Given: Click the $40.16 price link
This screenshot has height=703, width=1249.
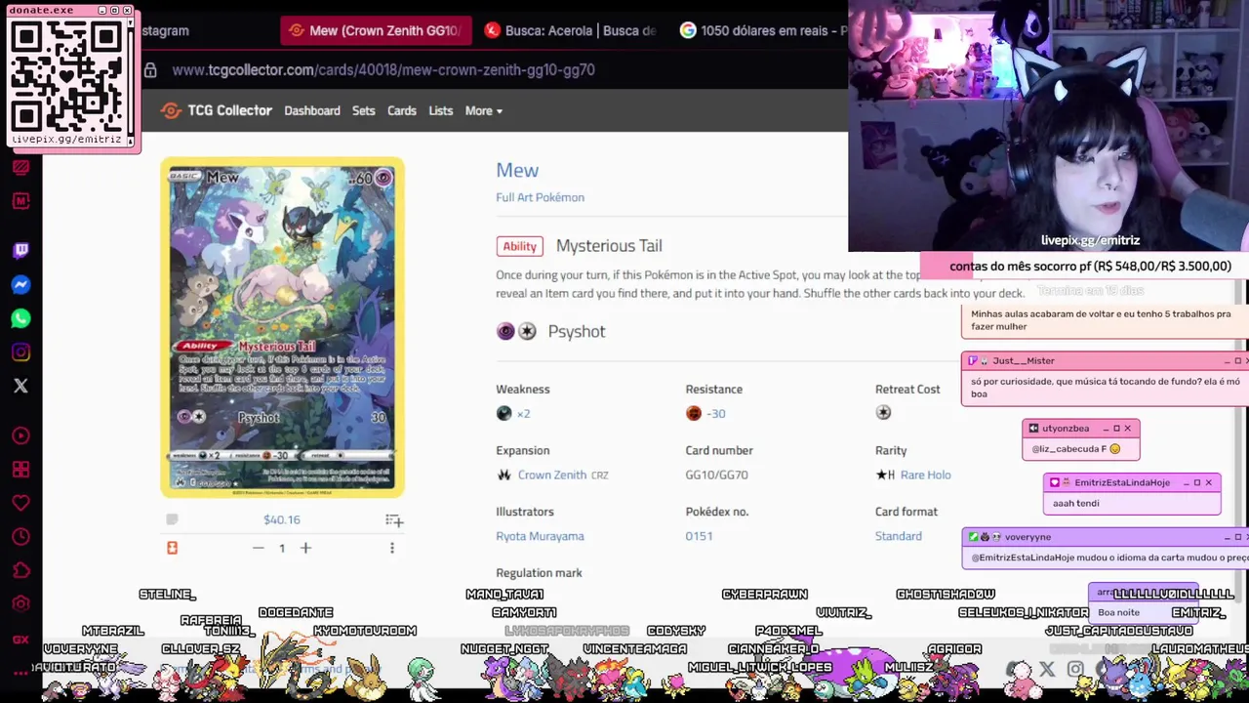Looking at the screenshot, I should pos(282,519).
